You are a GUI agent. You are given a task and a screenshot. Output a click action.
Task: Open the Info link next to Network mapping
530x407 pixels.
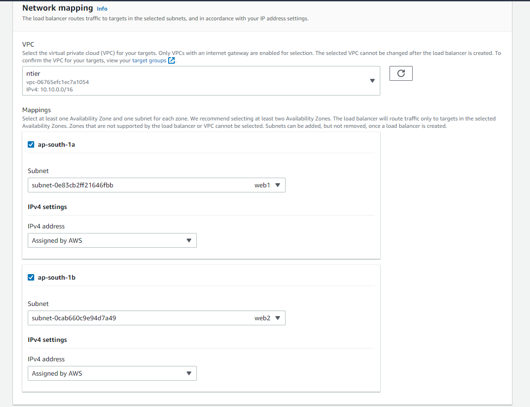pos(102,9)
